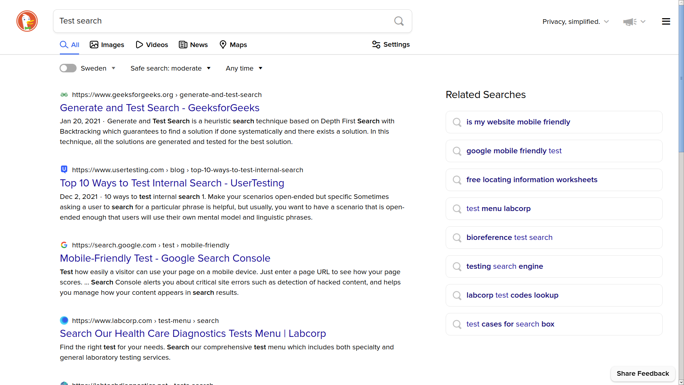Click search icon beside 'test cases for search box'
Viewport: 684px width, 385px height.
pyautogui.click(x=457, y=324)
